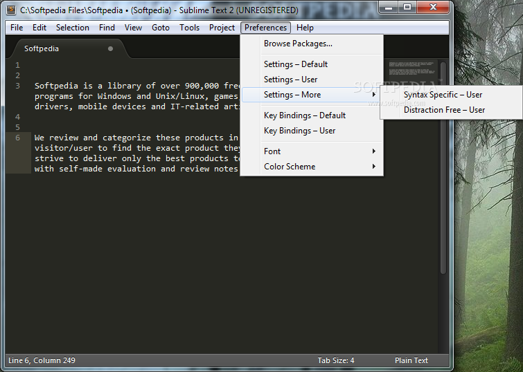Expand Settings – More submenu
This screenshot has height=372, width=523.
(312, 95)
